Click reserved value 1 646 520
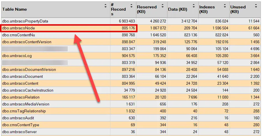262x136 pixels. pyautogui.click(x=158, y=35)
